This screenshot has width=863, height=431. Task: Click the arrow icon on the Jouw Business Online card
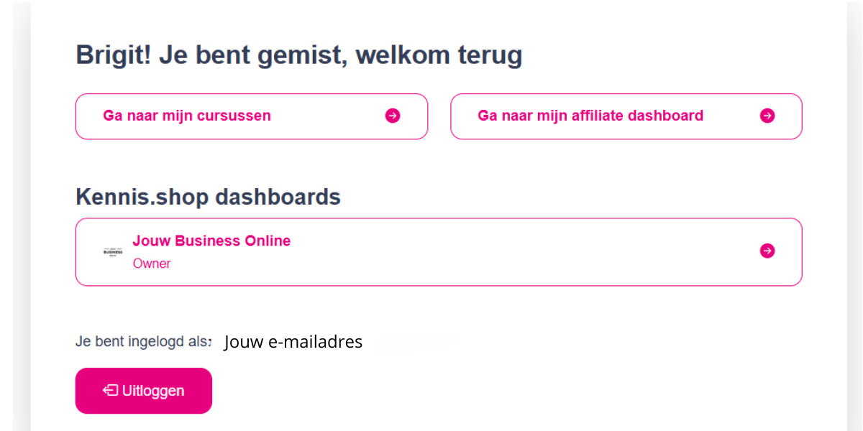(767, 251)
